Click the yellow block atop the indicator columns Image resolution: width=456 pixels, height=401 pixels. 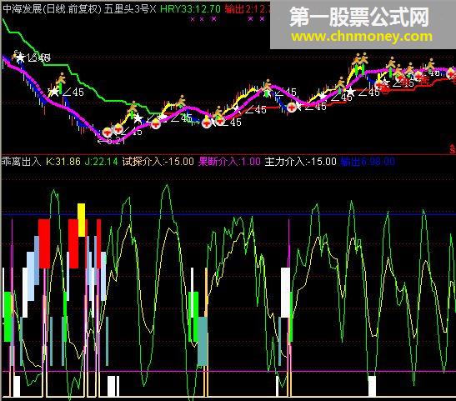(82, 220)
